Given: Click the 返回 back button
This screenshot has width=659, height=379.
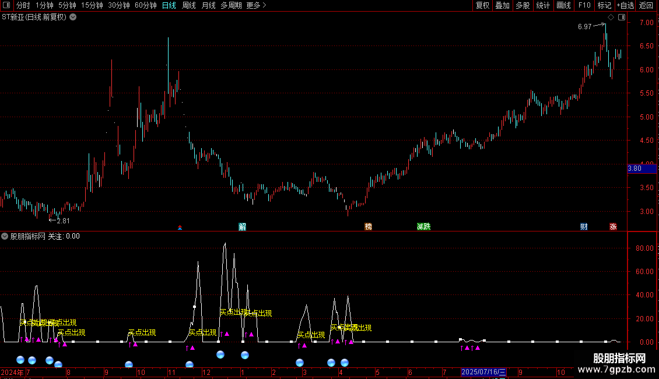Looking at the screenshot, I should click(x=646, y=5).
